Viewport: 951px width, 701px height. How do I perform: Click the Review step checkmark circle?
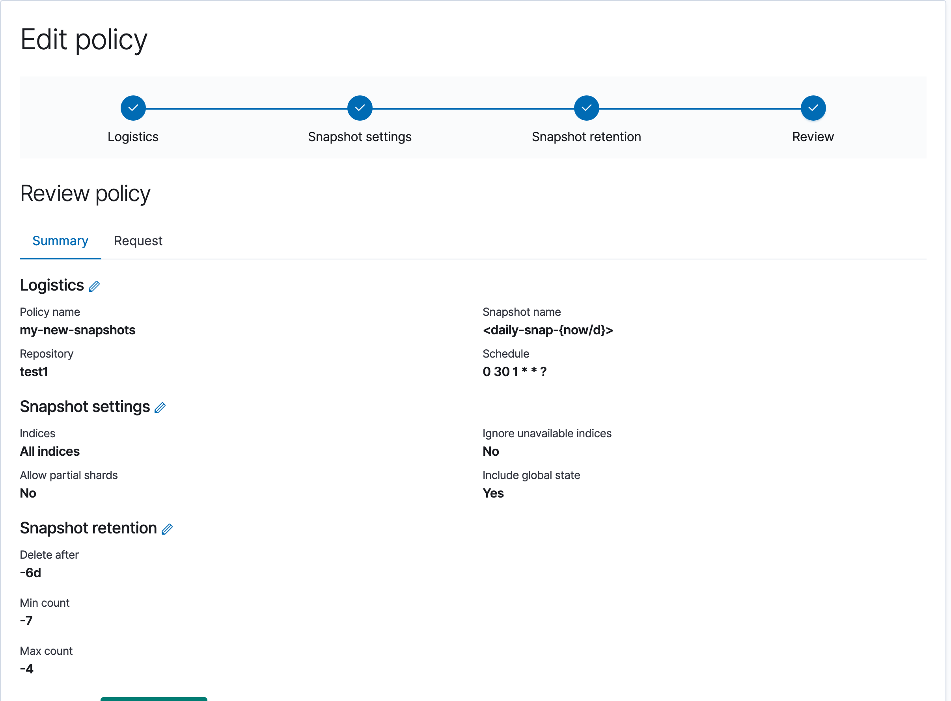point(813,108)
